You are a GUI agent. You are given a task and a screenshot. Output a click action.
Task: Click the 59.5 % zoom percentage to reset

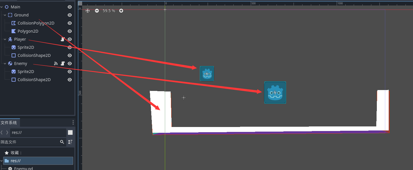tap(109, 10)
